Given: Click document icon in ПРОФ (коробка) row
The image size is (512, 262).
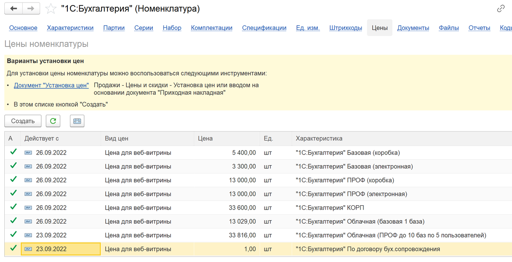Looking at the screenshot, I should click(x=29, y=180).
